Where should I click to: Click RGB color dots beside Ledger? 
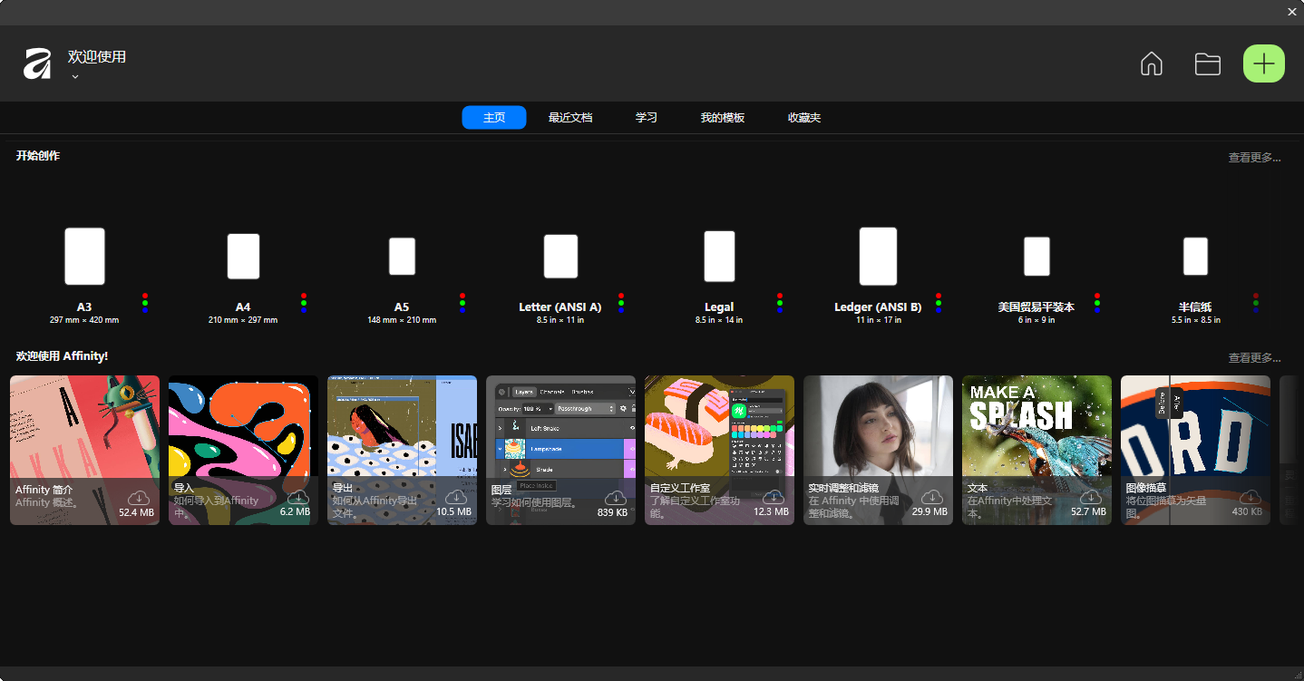click(939, 303)
